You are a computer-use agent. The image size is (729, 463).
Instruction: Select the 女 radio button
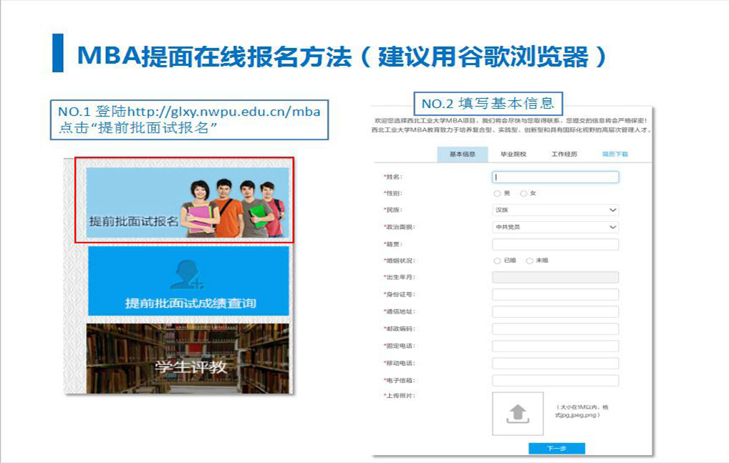tap(523, 194)
